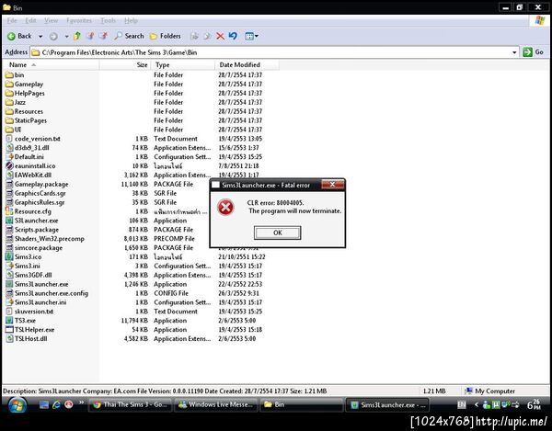Select the S3Launcher.exe application icon
Screen dimensions: 552x431
point(9,221)
